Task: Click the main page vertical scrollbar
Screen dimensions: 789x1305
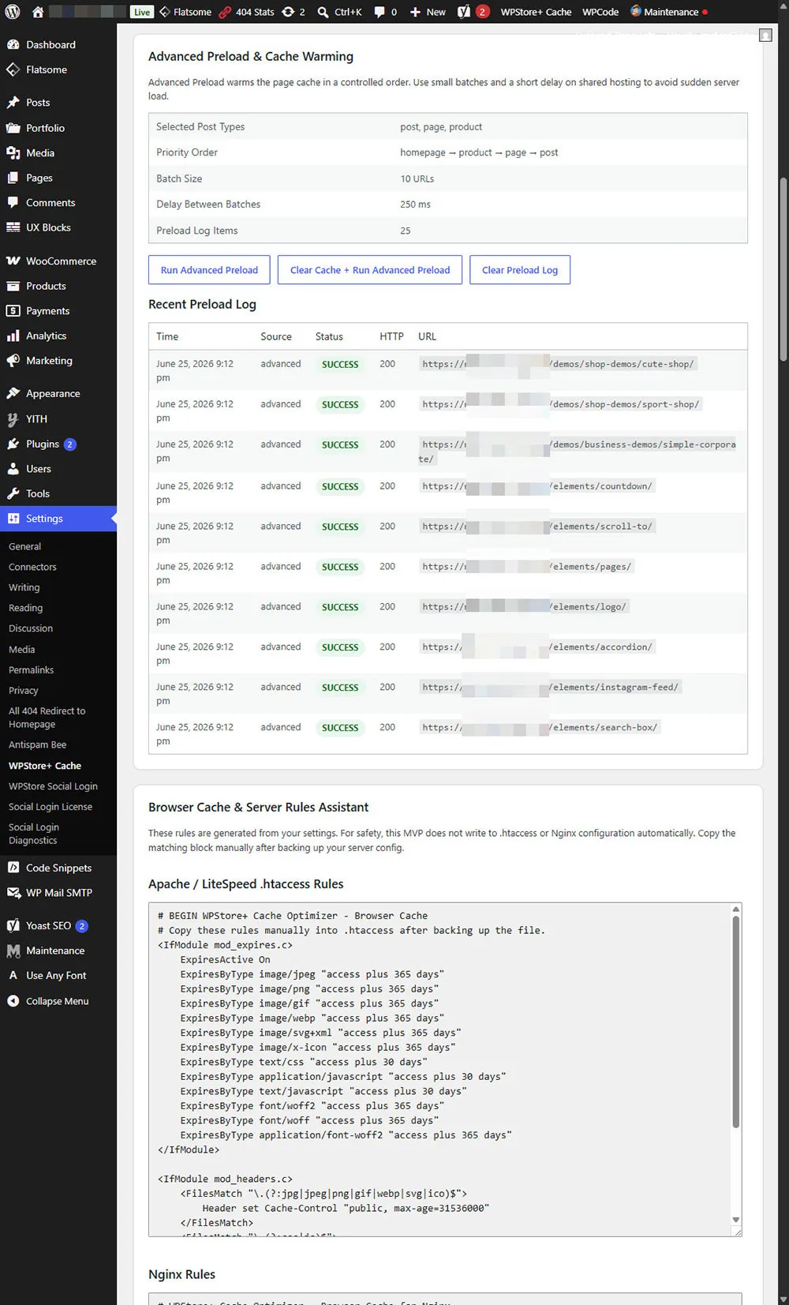Action: [x=783, y=268]
